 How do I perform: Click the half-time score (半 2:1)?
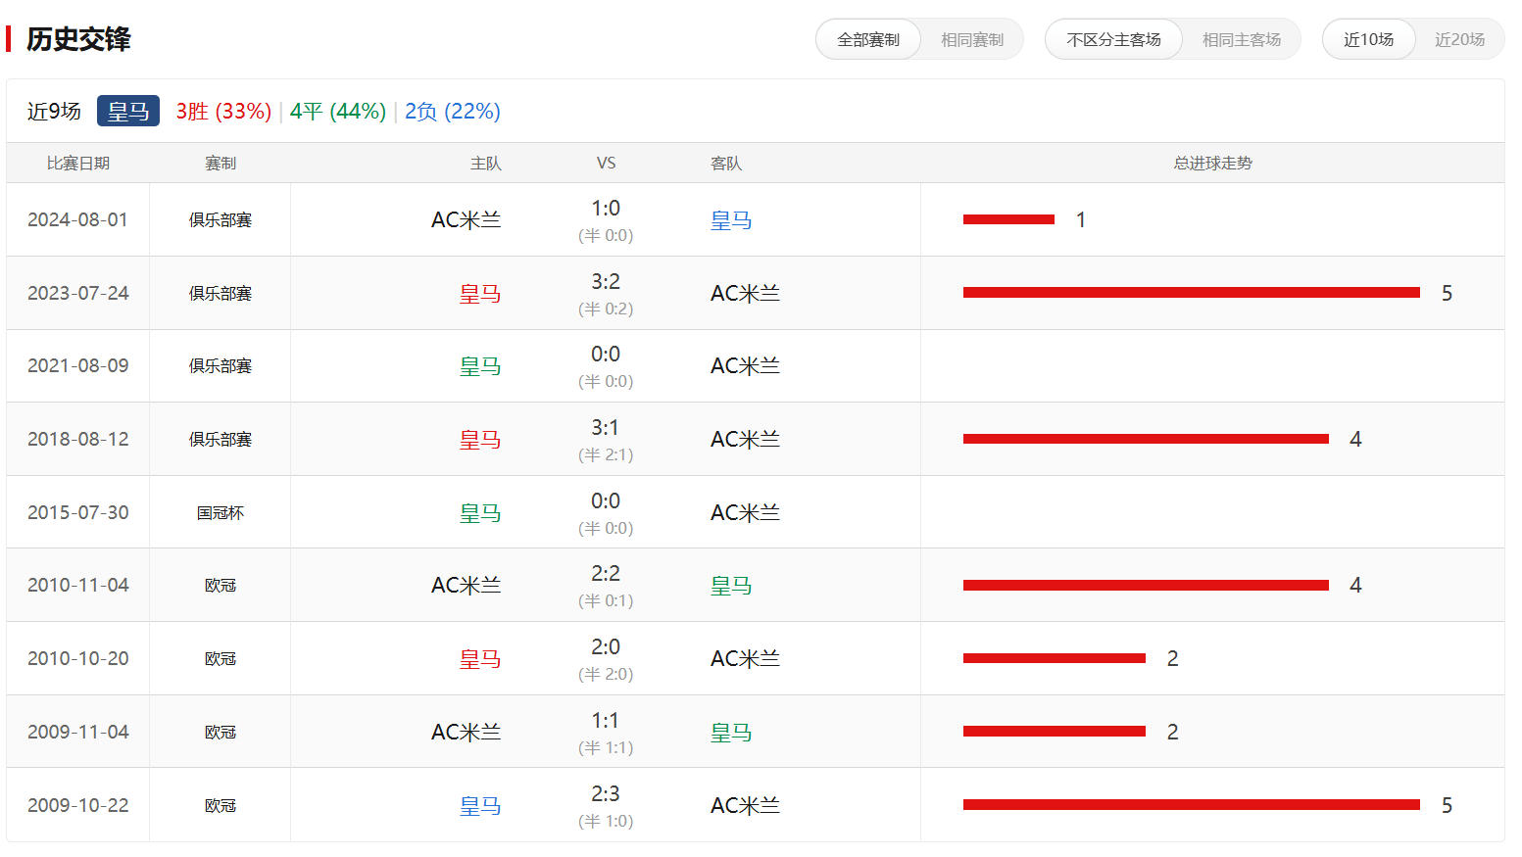(x=606, y=454)
